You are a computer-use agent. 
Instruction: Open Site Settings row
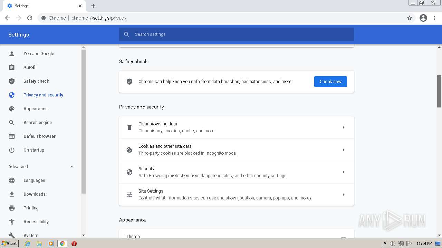(237, 195)
